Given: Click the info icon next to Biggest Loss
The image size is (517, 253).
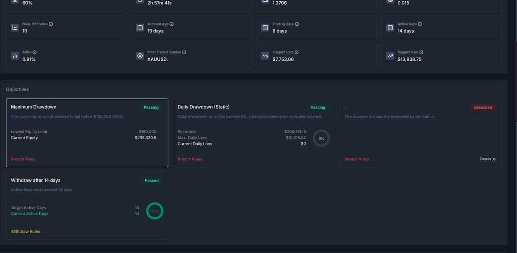Looking at the screenshot, I should coord(296,52).
